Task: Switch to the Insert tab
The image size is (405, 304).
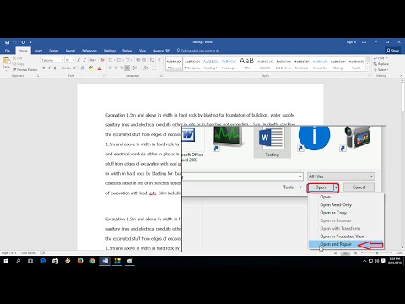Action: [38, 51]
